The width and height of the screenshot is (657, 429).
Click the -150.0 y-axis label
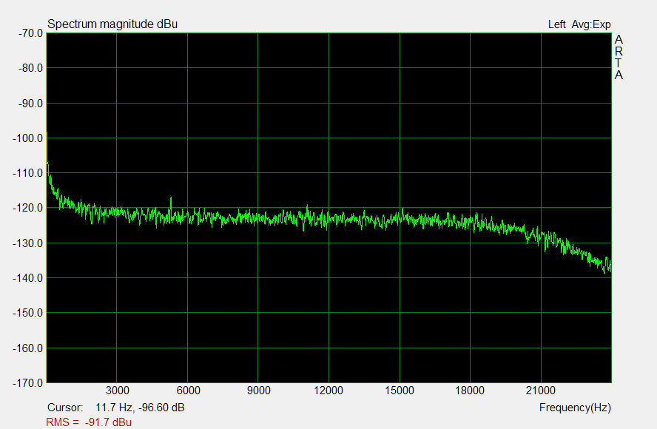(x=29, y=313)
